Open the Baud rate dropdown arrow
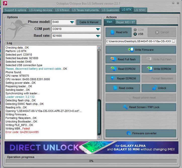The image size is (182, 168). pos(98,36)
